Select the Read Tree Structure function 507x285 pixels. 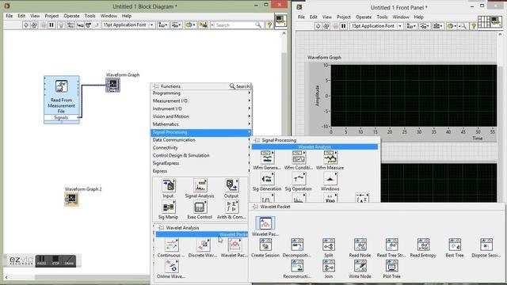pos(391,245)
